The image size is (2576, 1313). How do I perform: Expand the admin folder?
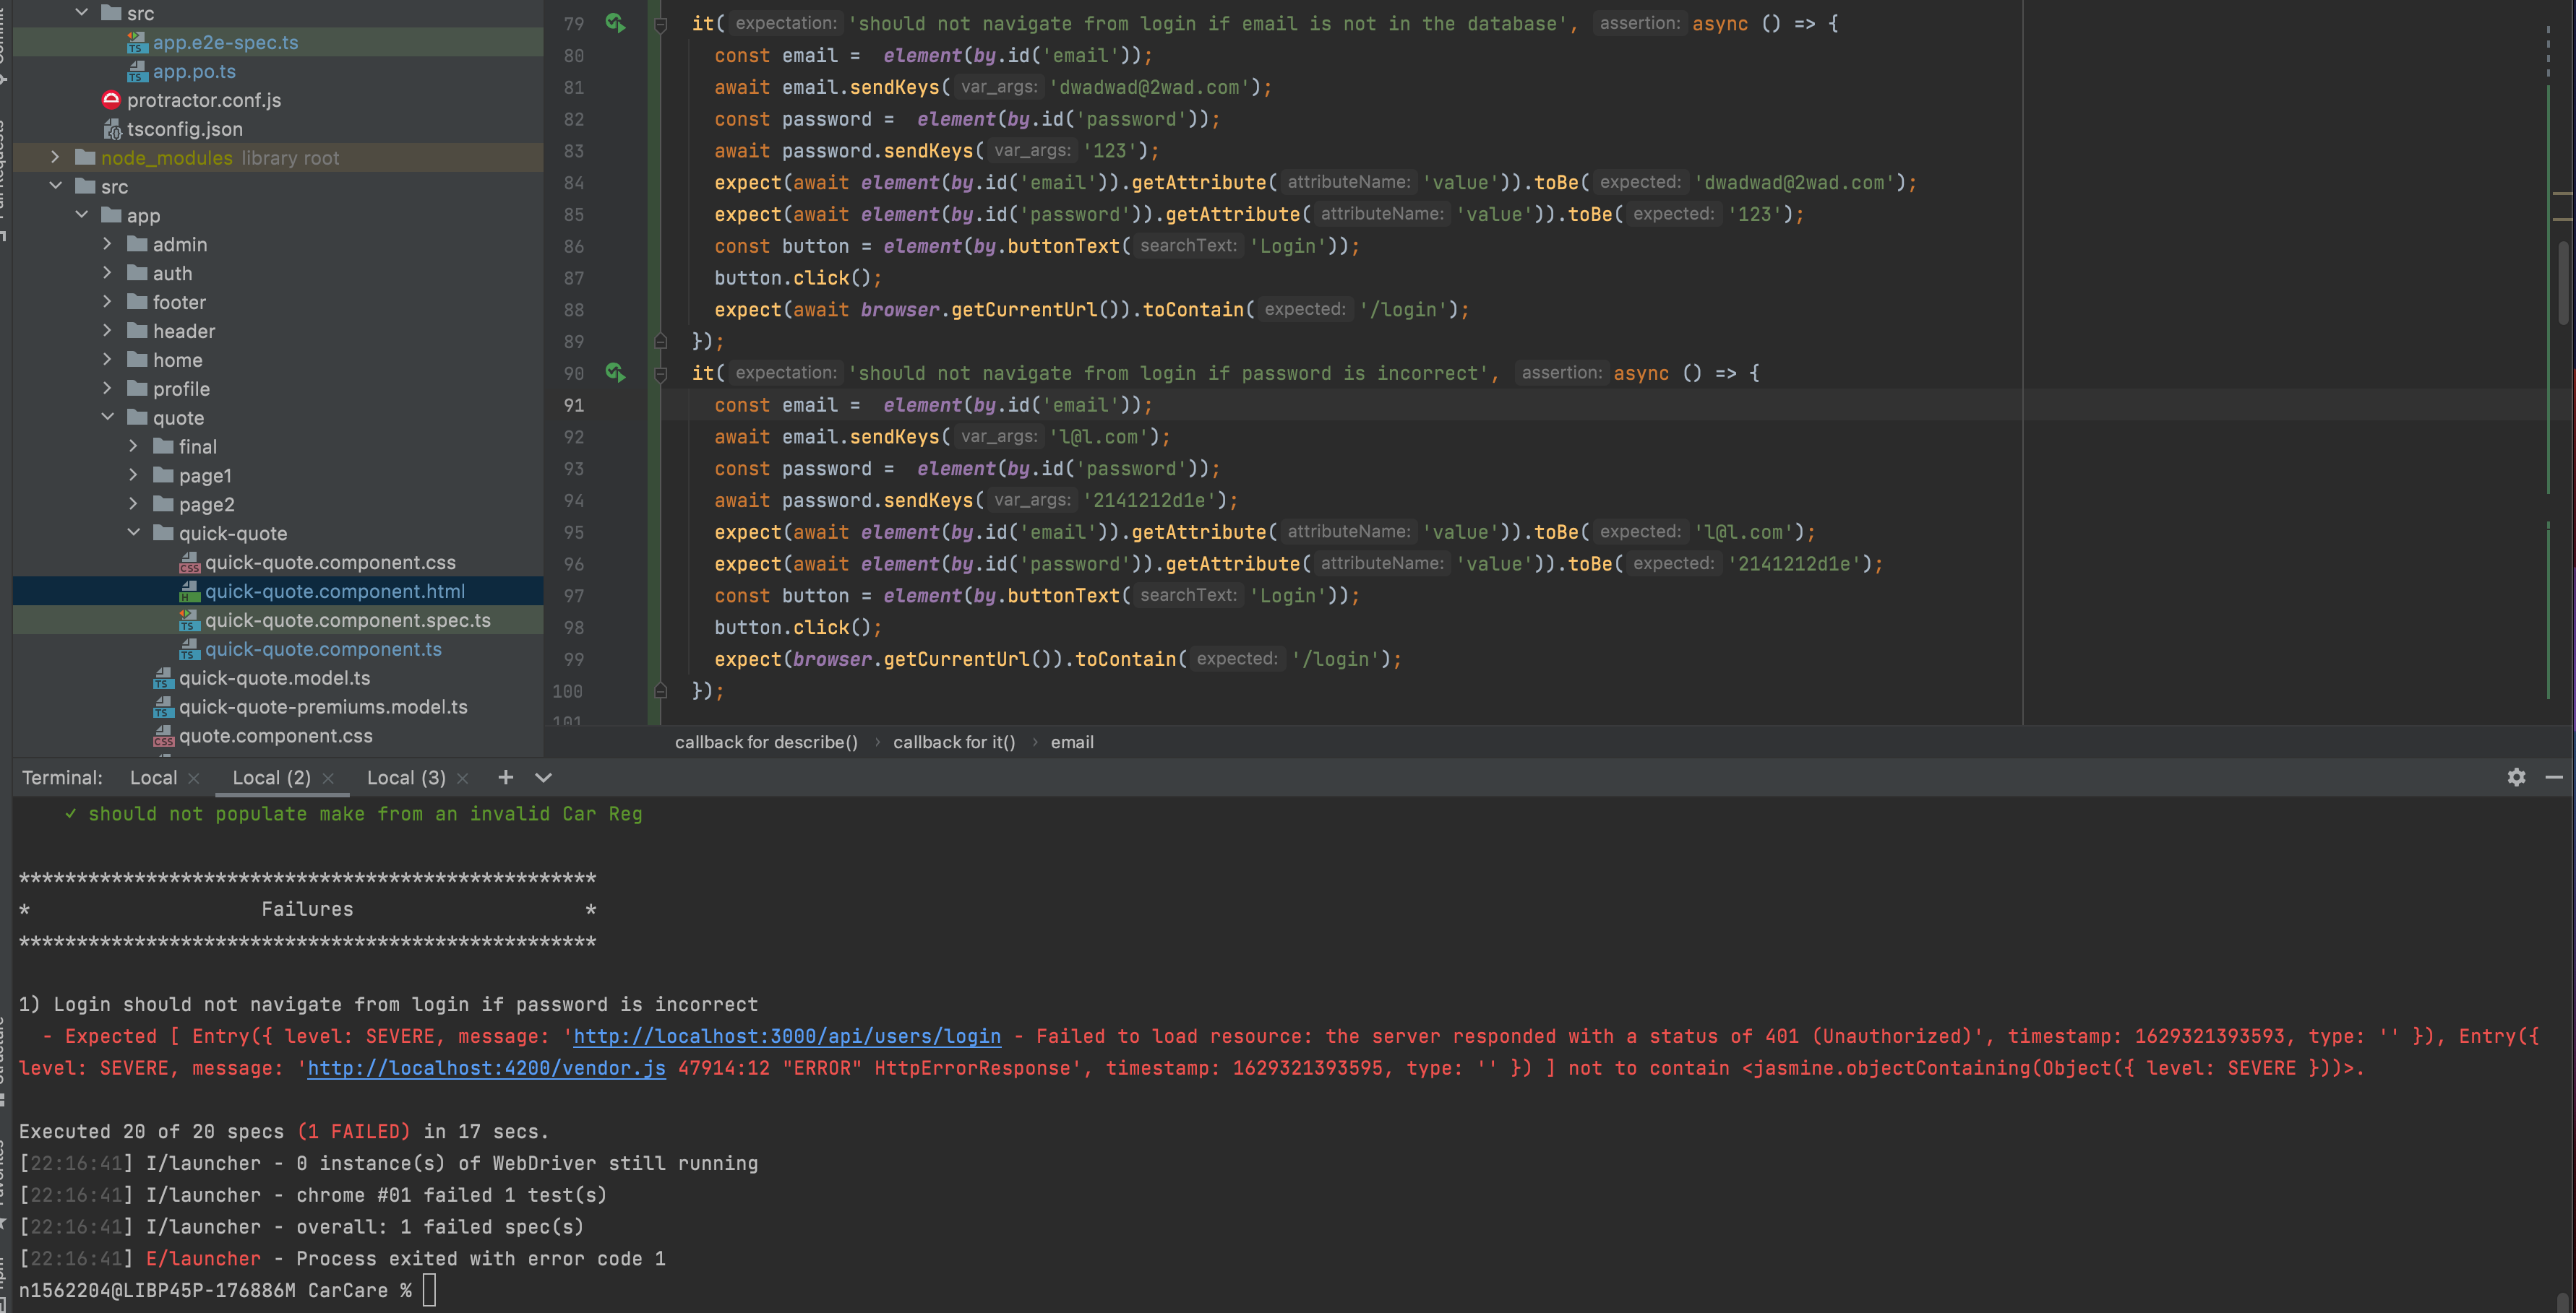[107, 244]
